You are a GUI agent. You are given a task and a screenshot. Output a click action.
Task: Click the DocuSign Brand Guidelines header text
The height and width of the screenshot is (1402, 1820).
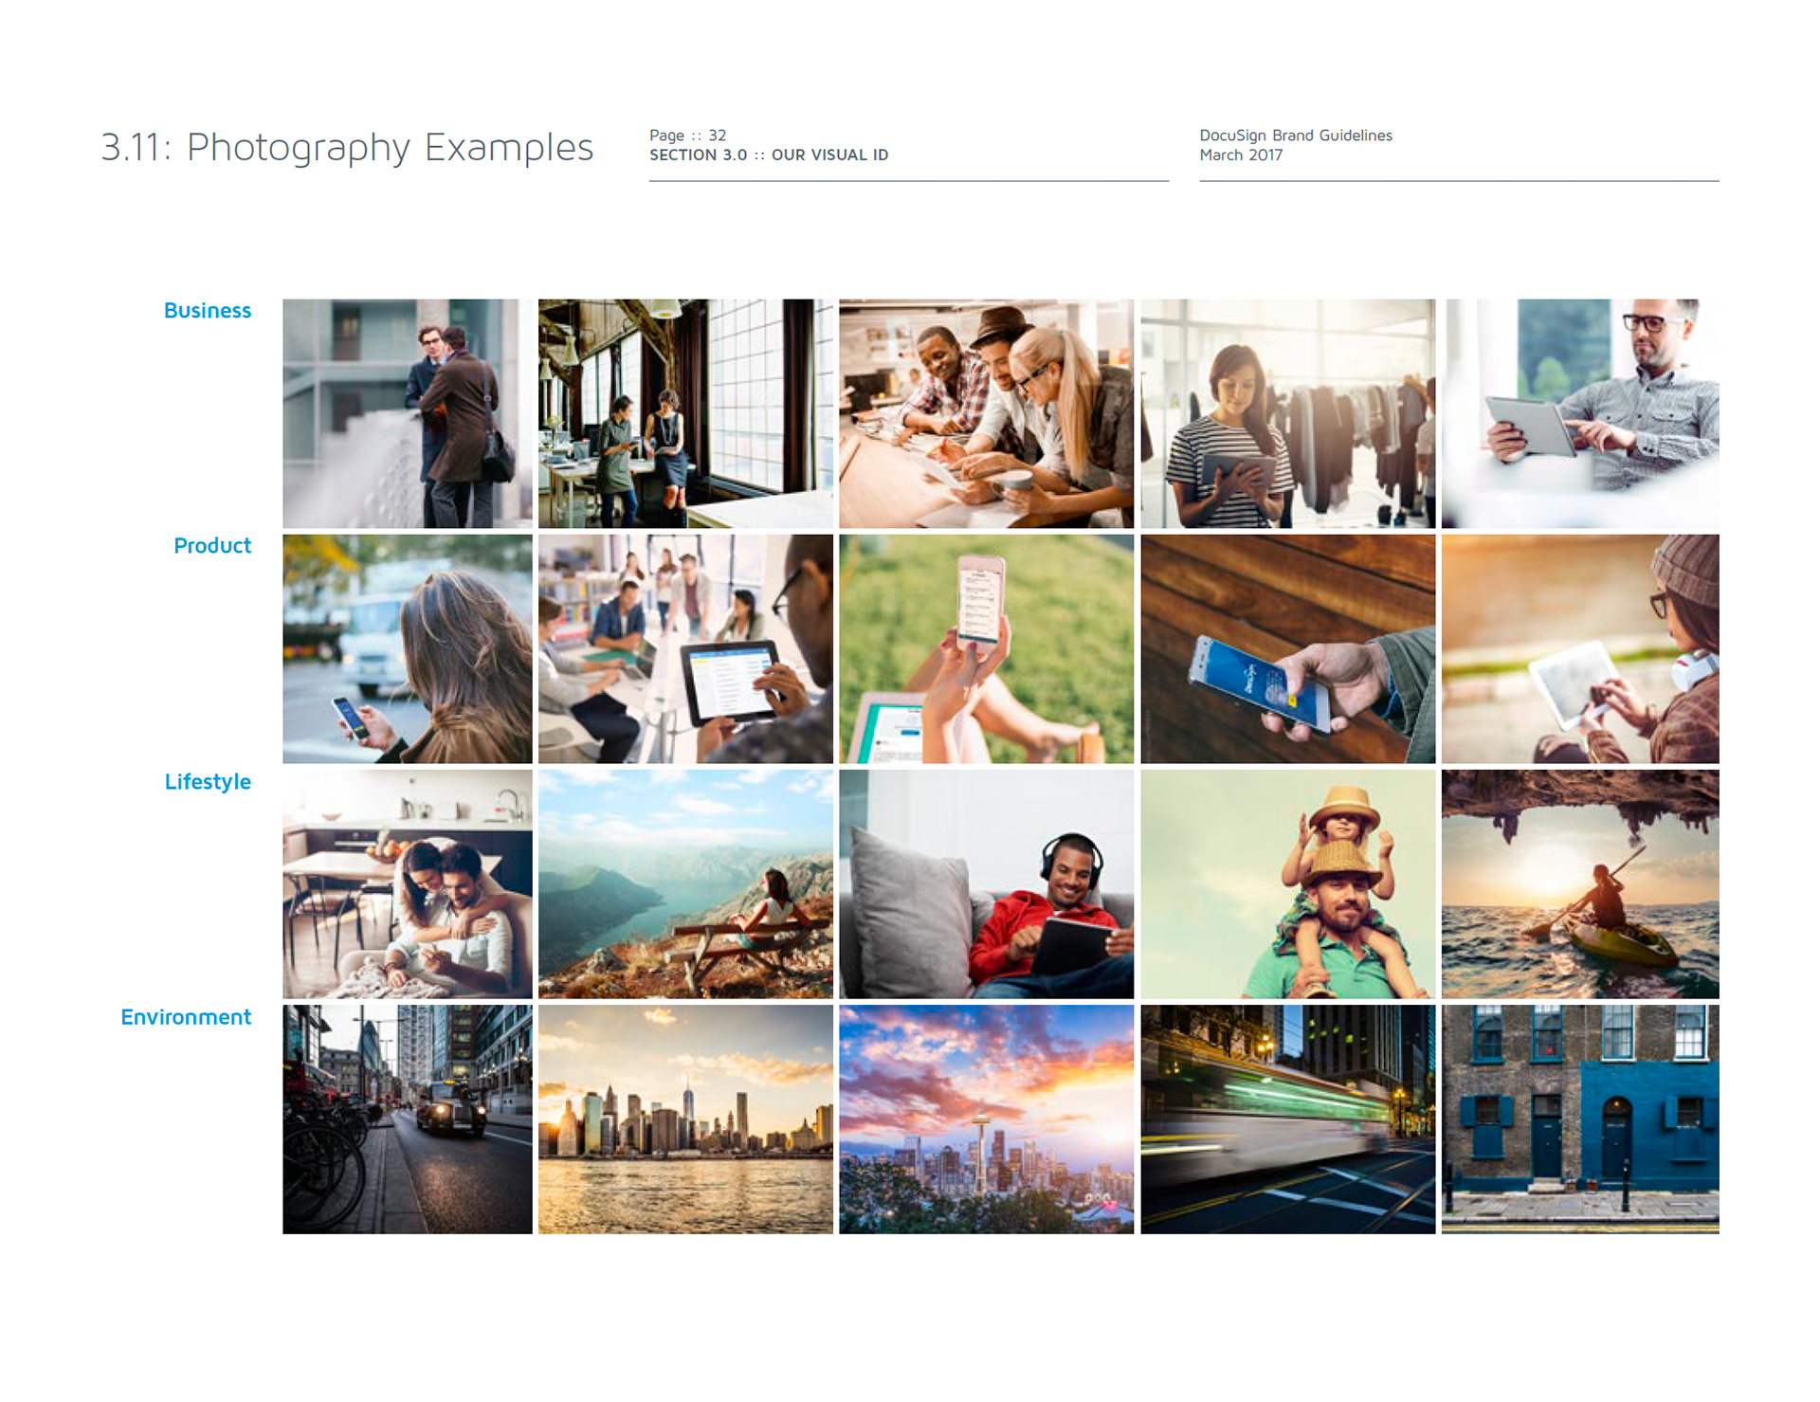(x=1295, y=136)
